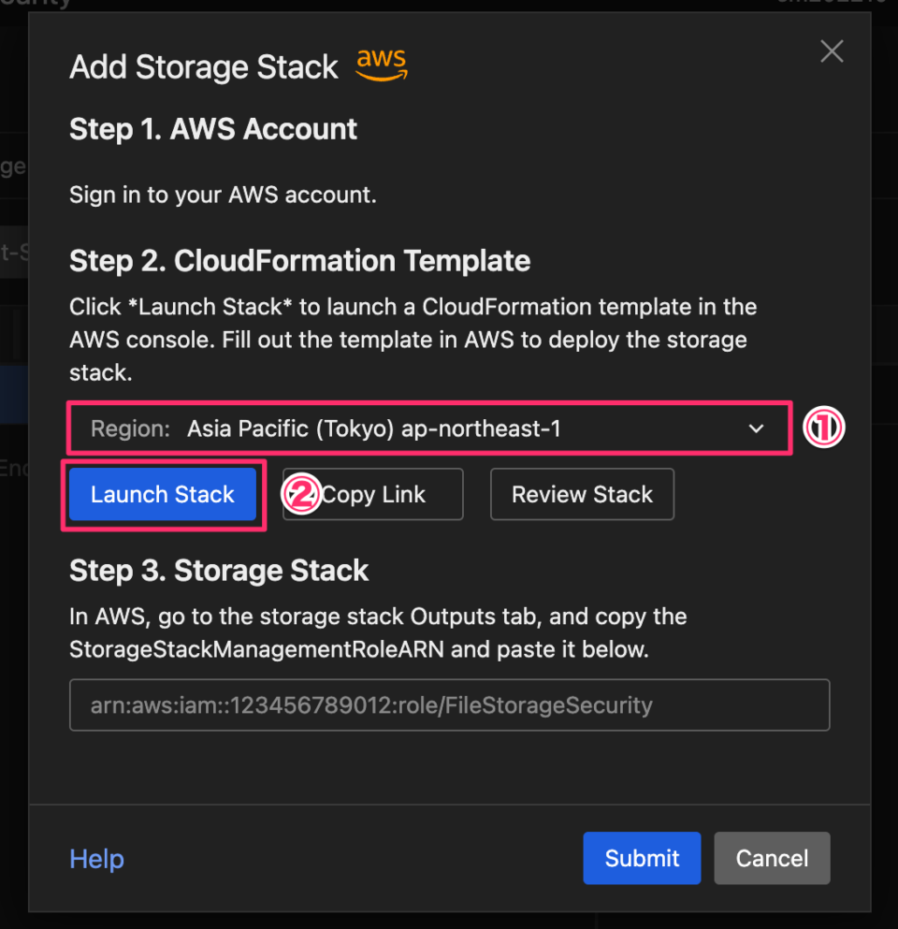Click the Add Storage Stack title text
The width and height of the screenshot is (898, 929).
click(203, 66)
